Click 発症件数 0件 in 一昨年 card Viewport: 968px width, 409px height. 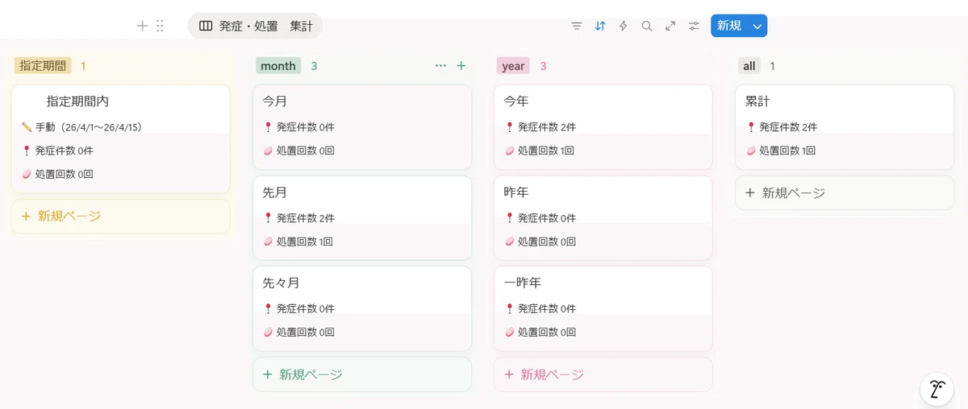click(546, 308)
